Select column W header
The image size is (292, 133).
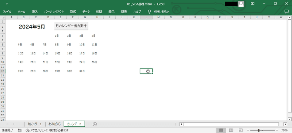click(x=281, y=17)
